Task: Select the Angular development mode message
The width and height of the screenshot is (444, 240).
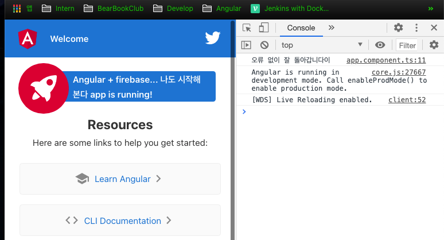Action: tap(339, 80)
